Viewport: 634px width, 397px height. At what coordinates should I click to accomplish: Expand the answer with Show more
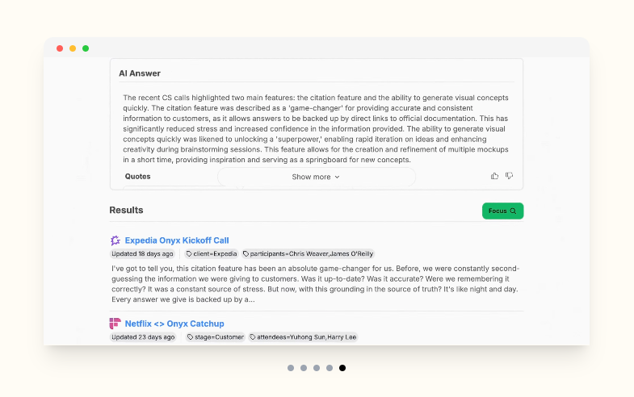coord(316,177)
